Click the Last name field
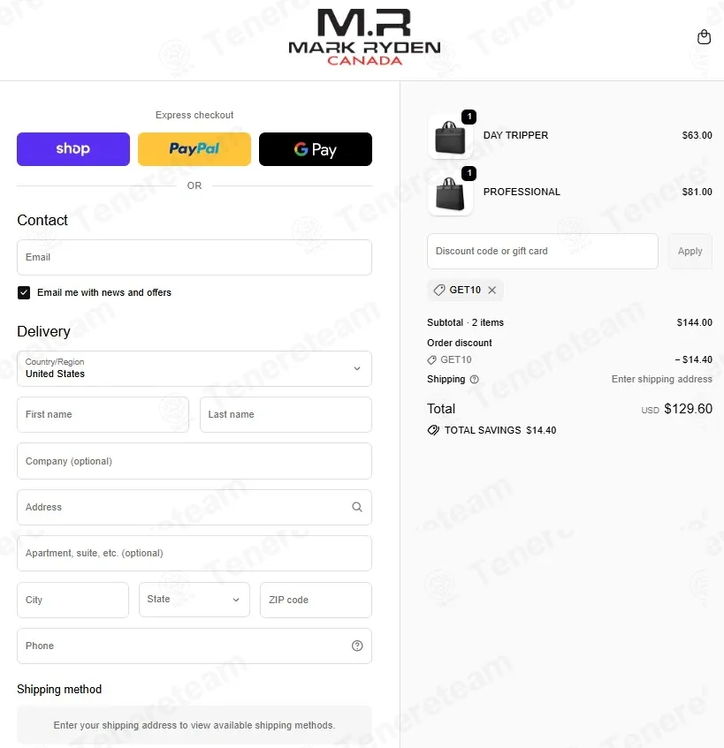Viewport: 724px width, 748px height. click(x=286, y=414)
